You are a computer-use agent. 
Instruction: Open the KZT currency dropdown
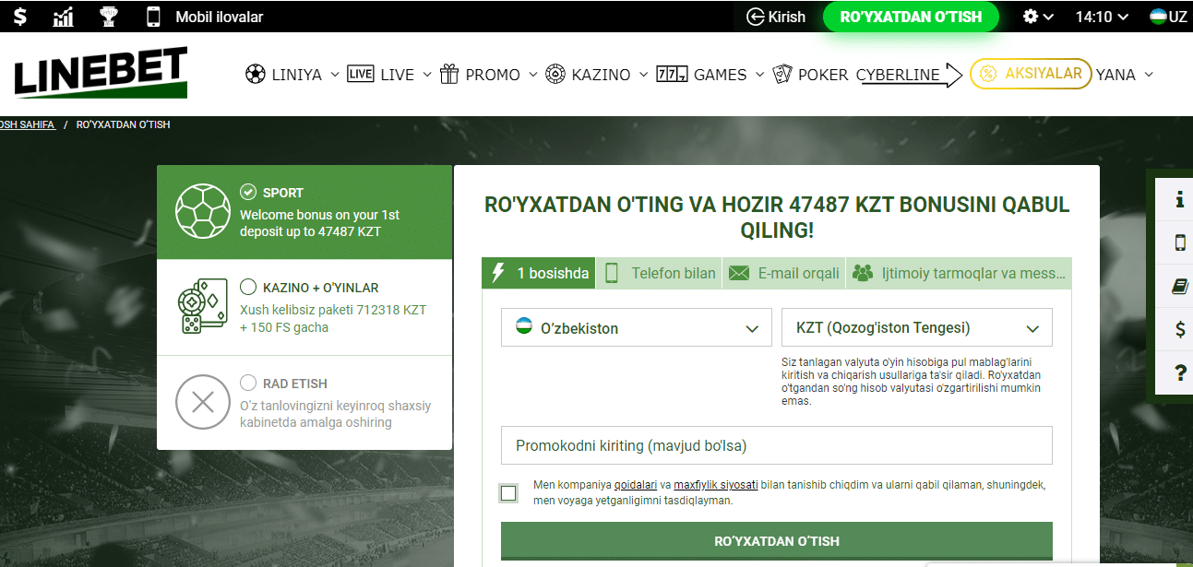[x=916, y=328]
